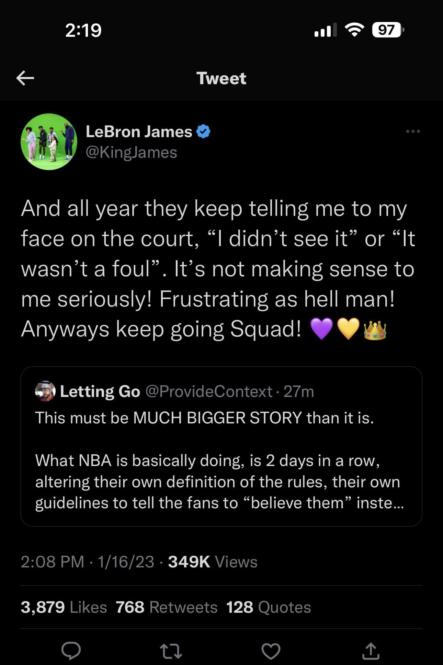Tap the Letting Go avatar thumbnail
This screenshot has width=443, height=665.
coord(45,391)
